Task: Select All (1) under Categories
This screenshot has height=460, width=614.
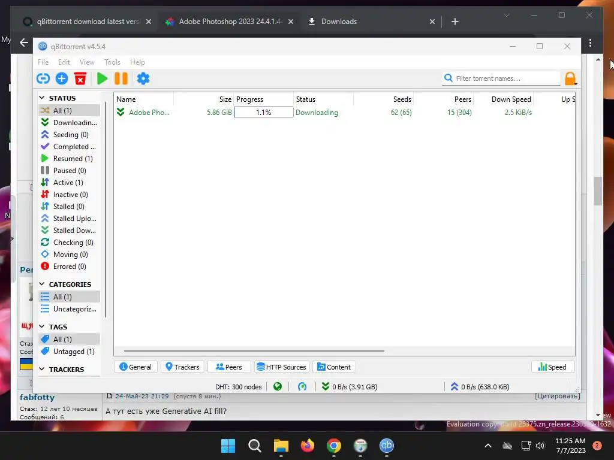Action: (70, 297)
